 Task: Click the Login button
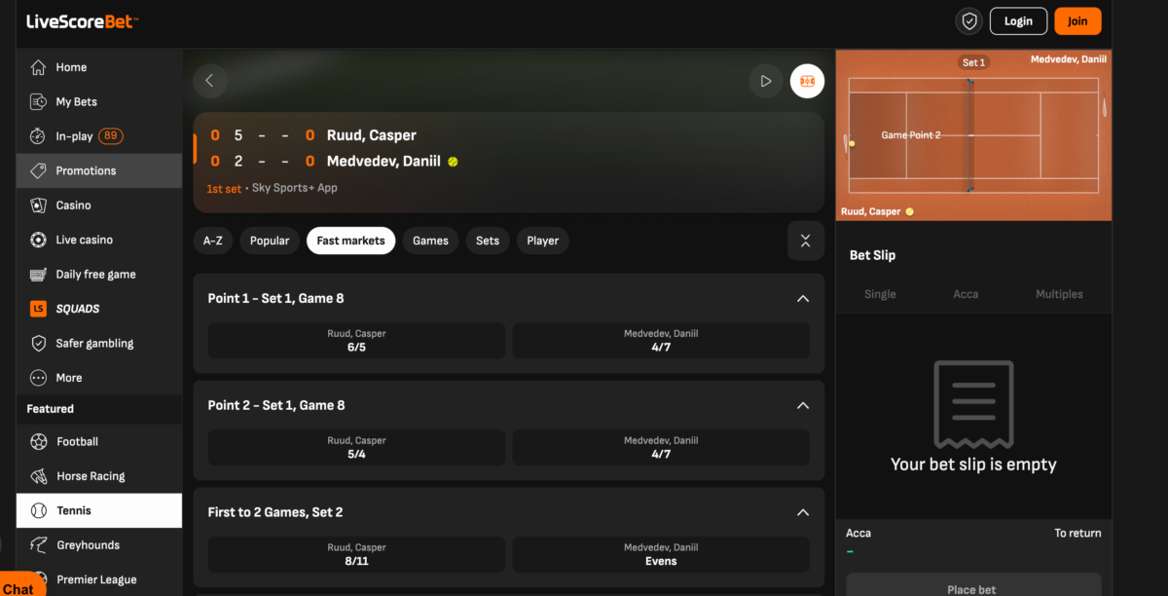coord(1018,21)
